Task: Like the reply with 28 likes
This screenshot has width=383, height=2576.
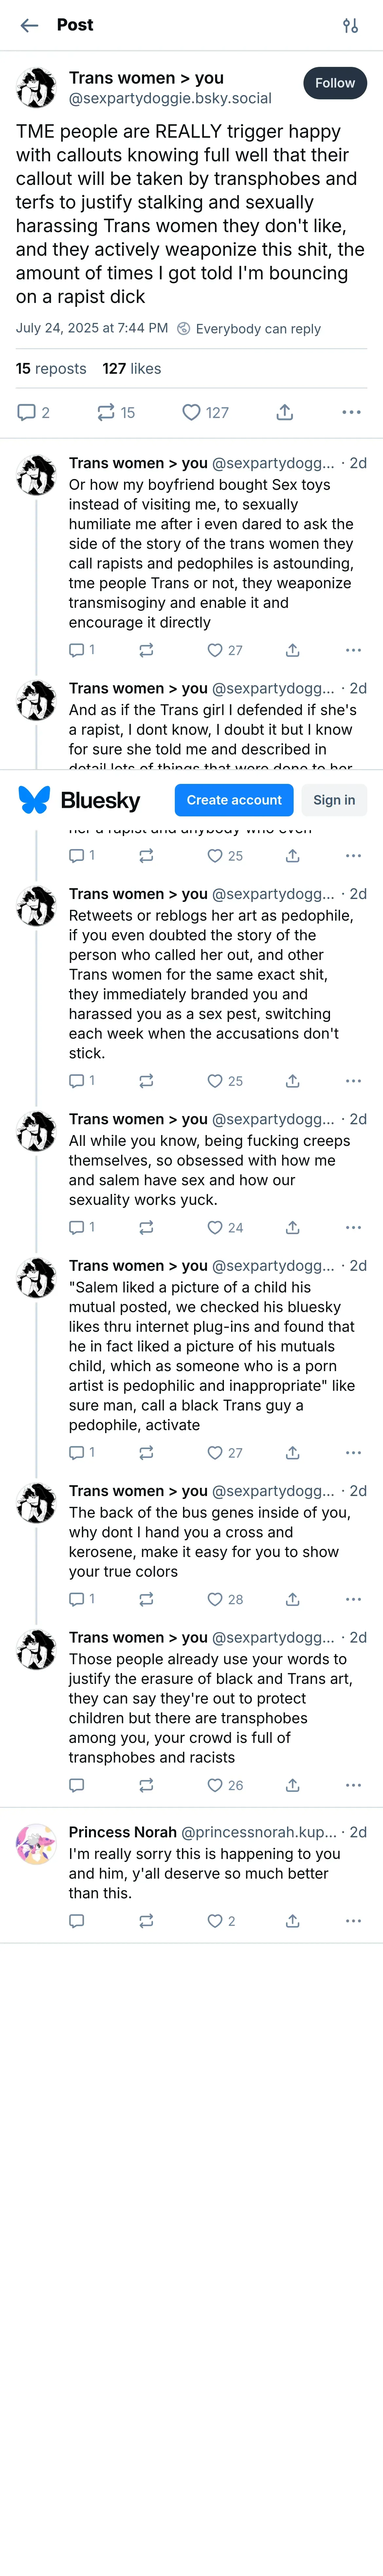Action: (214, 1599)
